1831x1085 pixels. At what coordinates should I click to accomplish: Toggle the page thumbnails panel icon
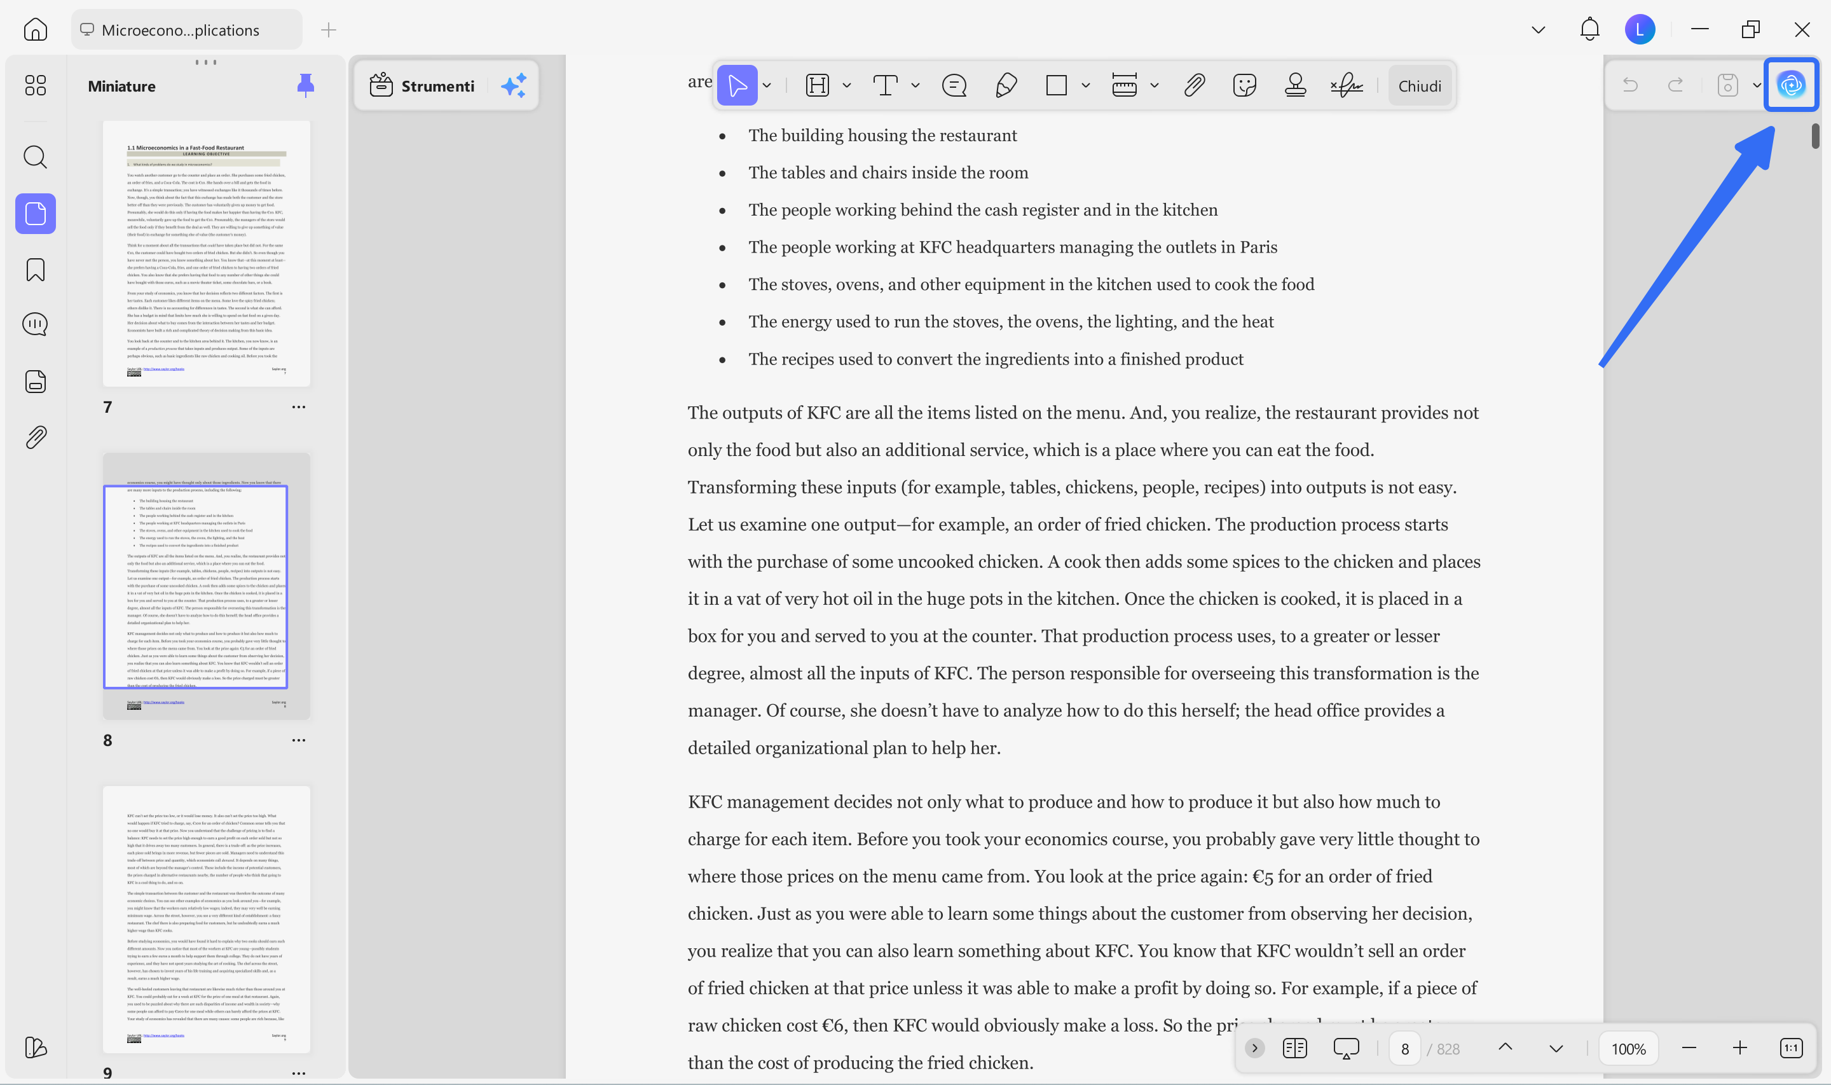pos(35,214)
